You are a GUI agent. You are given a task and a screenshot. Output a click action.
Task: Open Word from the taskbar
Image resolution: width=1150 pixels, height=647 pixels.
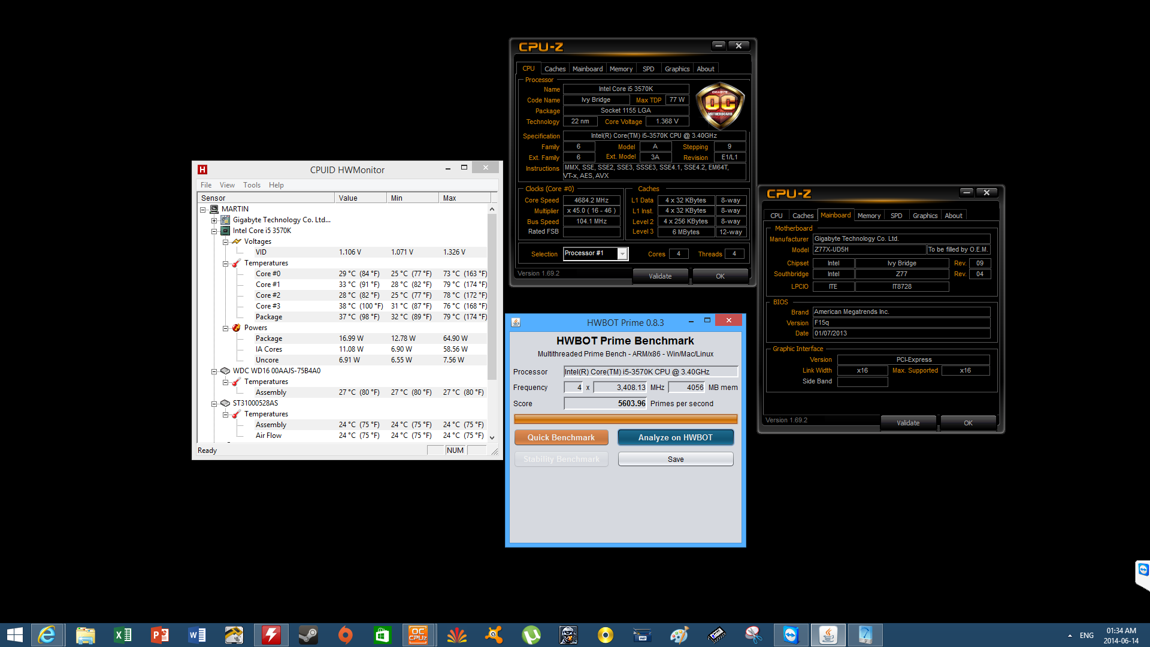(x=196, y=635)
